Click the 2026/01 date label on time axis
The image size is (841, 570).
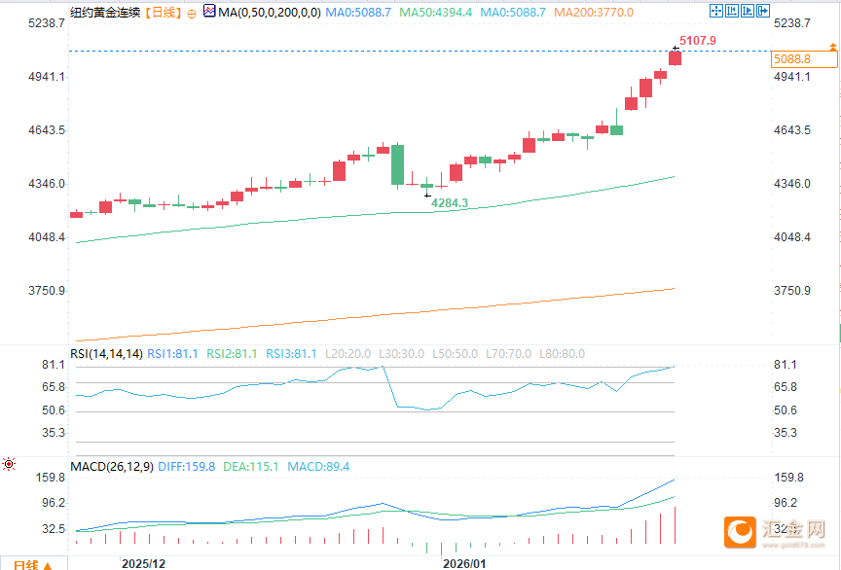(464, 563)
